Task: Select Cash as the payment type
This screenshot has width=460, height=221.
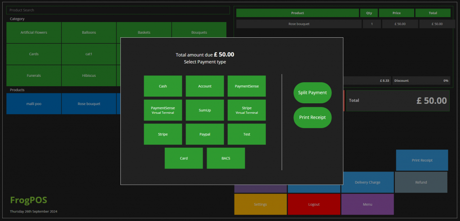Action: click(x=163, y=86)
